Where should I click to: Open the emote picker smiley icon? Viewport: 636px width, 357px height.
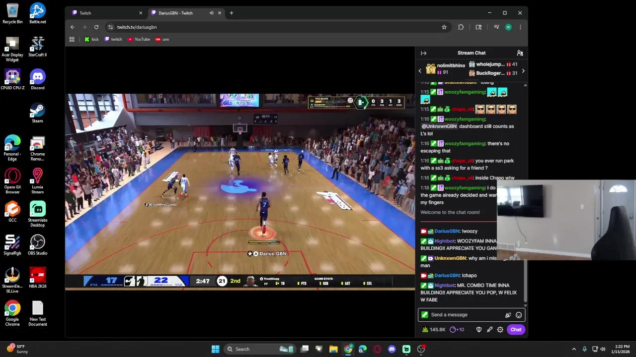(519, 315)
